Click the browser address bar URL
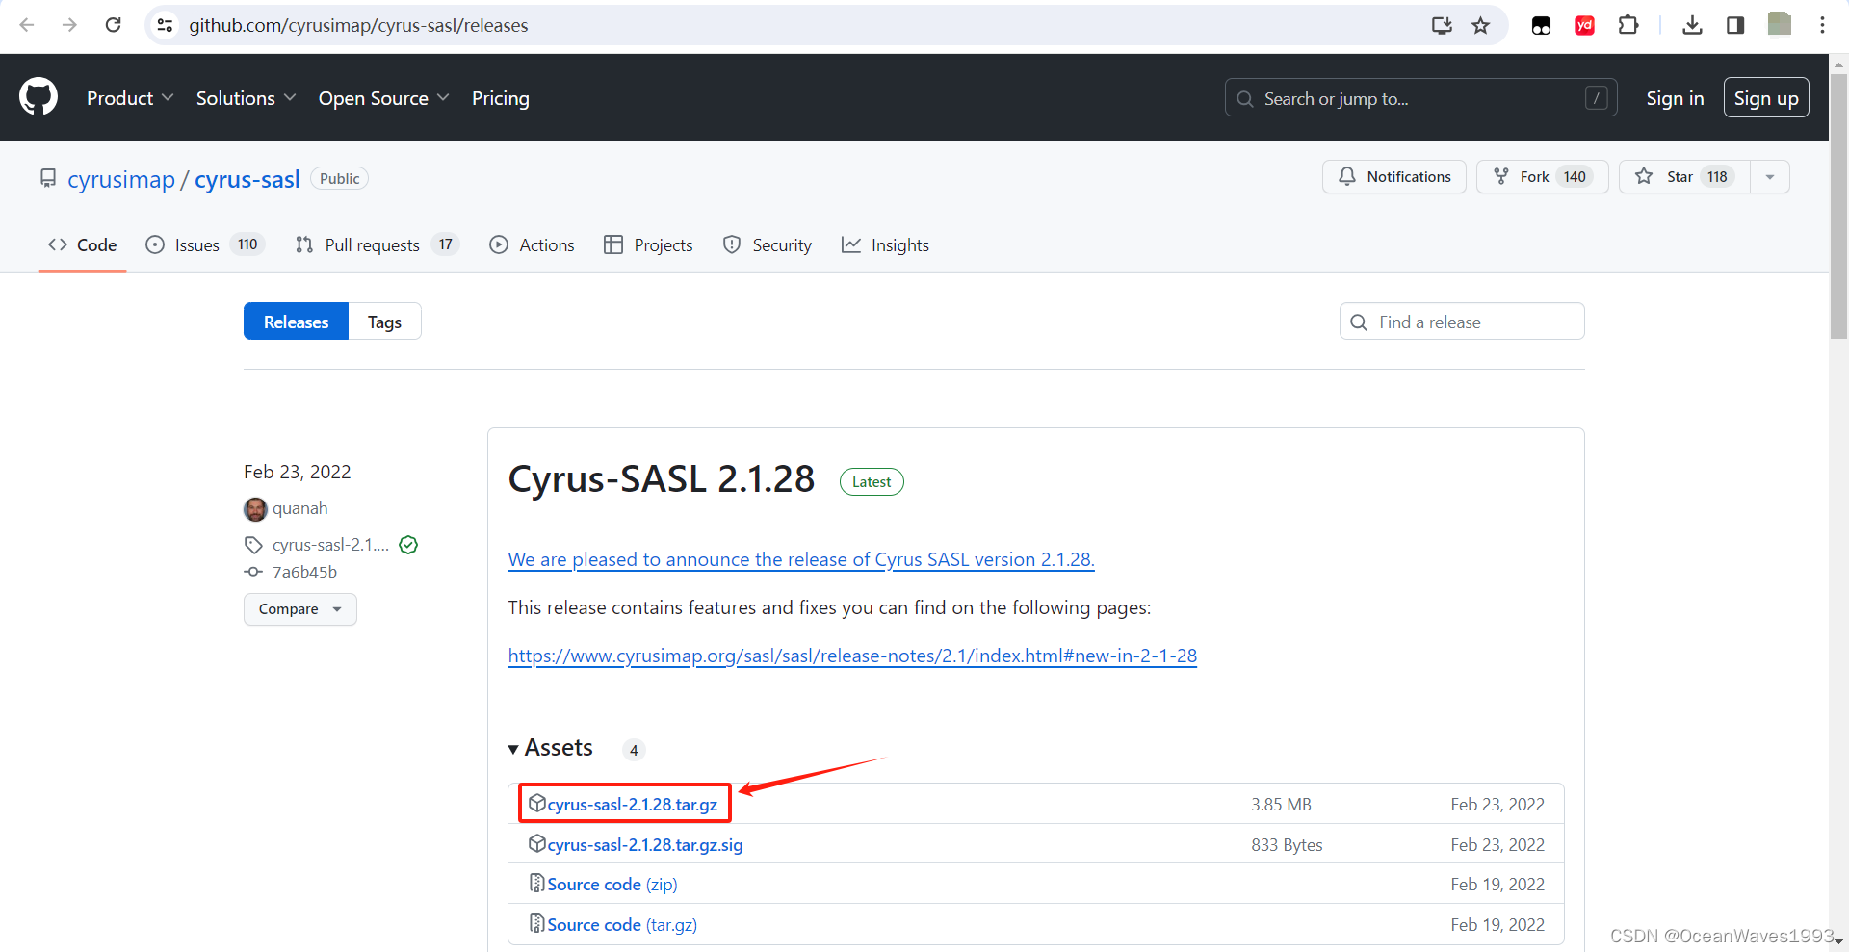Viewport: 1849px width, 952px height. click(x=358, y=25)
